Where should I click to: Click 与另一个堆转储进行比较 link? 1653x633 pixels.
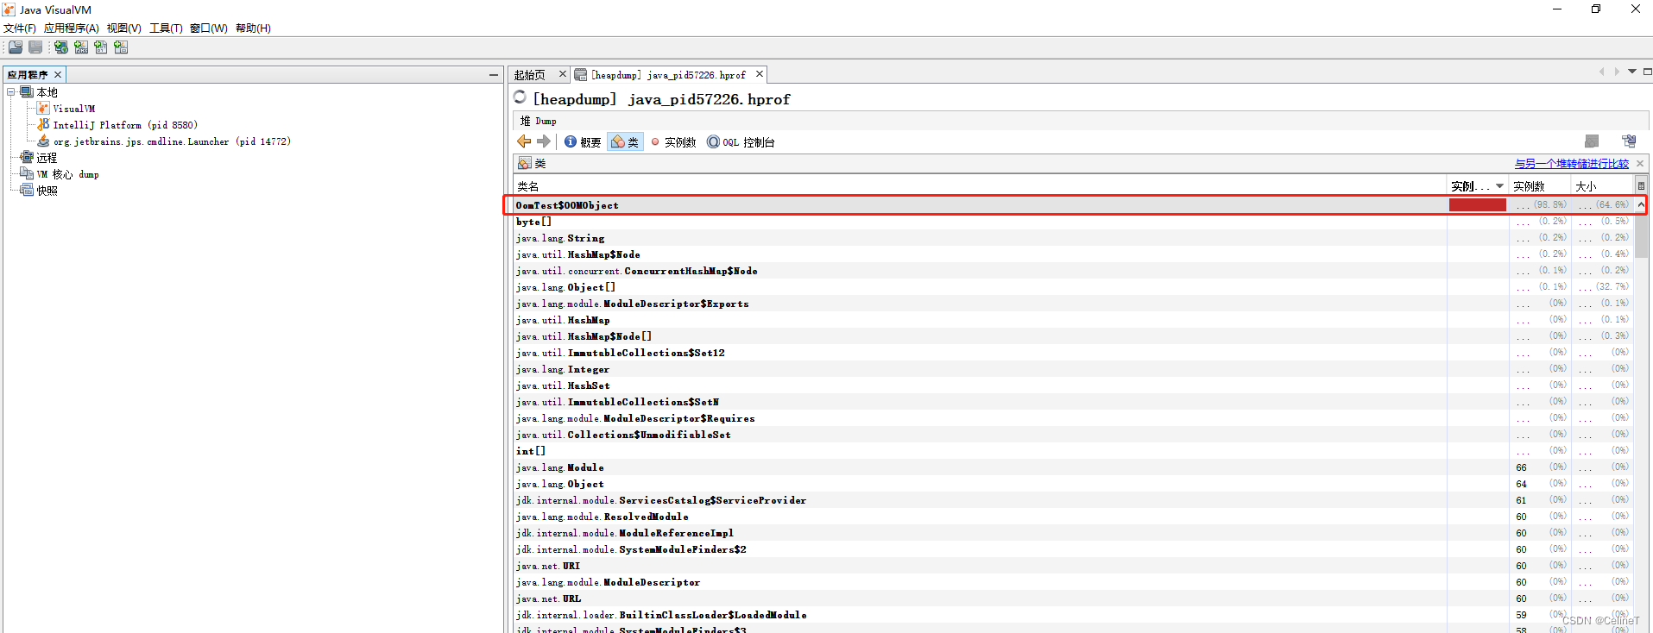pos(1571,163)
